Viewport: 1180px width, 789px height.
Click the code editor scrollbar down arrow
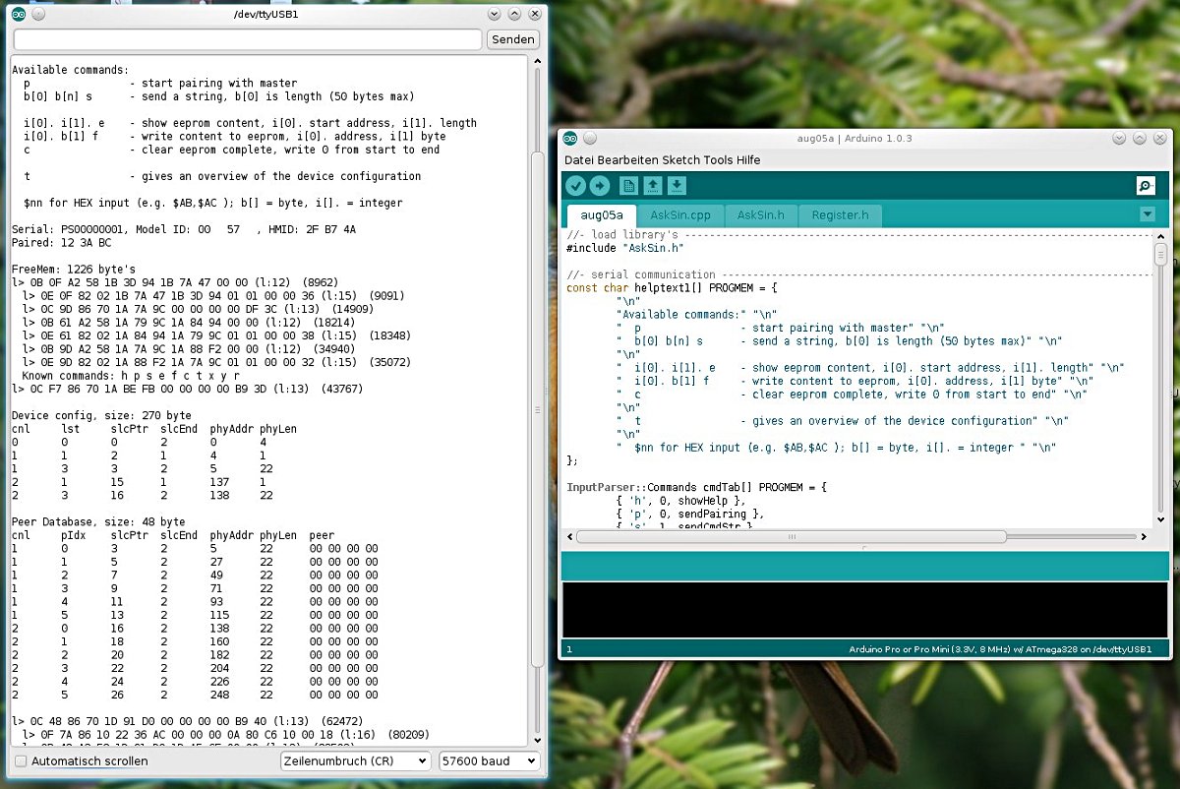click(x=1160, y=522)
